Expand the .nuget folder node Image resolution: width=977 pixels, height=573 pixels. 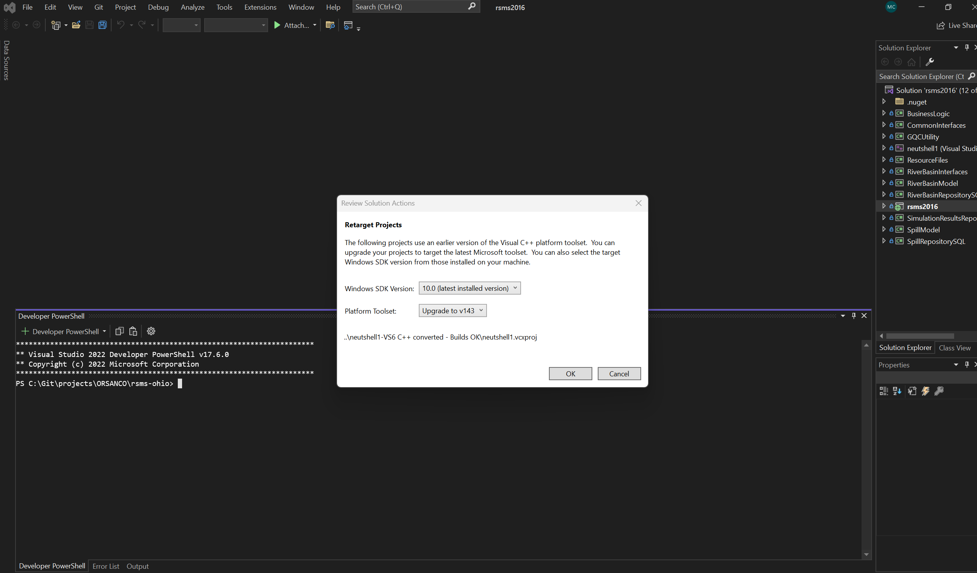[x=884, y=101]
